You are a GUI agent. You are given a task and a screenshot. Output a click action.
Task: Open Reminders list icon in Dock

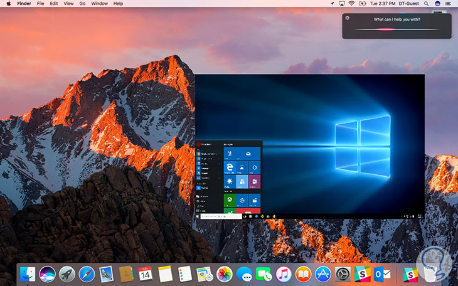click(185, 274)
